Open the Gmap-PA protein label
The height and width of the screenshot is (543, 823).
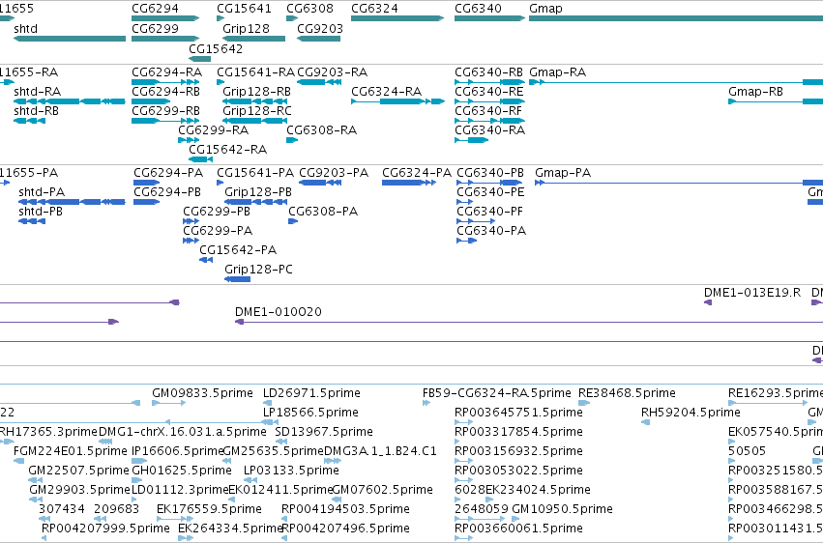[x=563, y=172]
